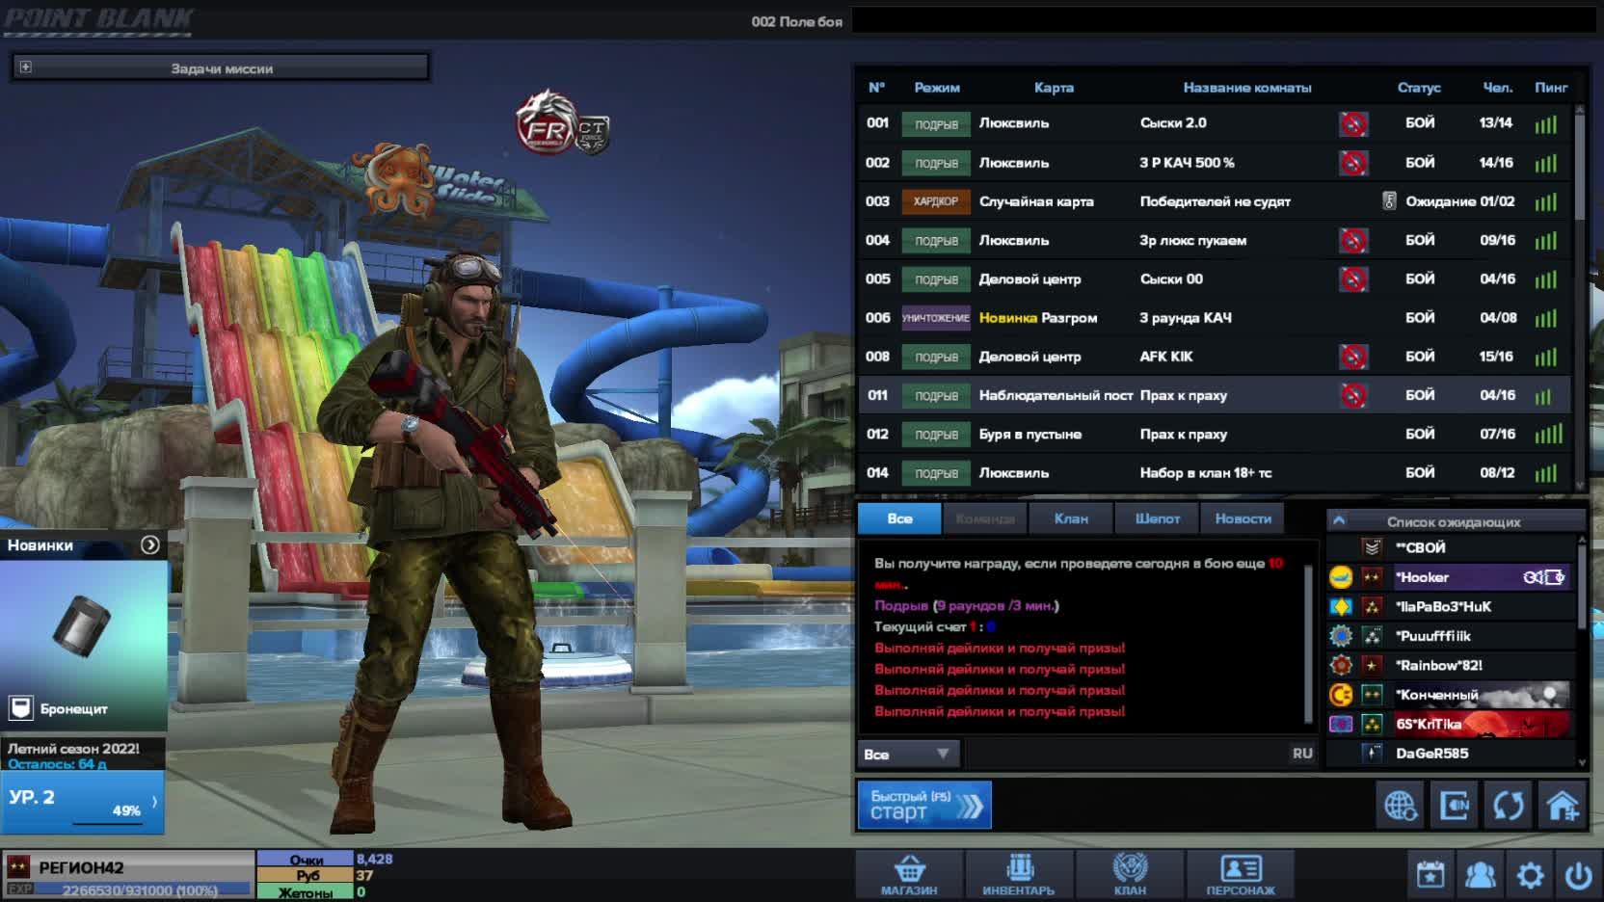
Task: Open the server selection globe icon
Action: pos(1400,805)
